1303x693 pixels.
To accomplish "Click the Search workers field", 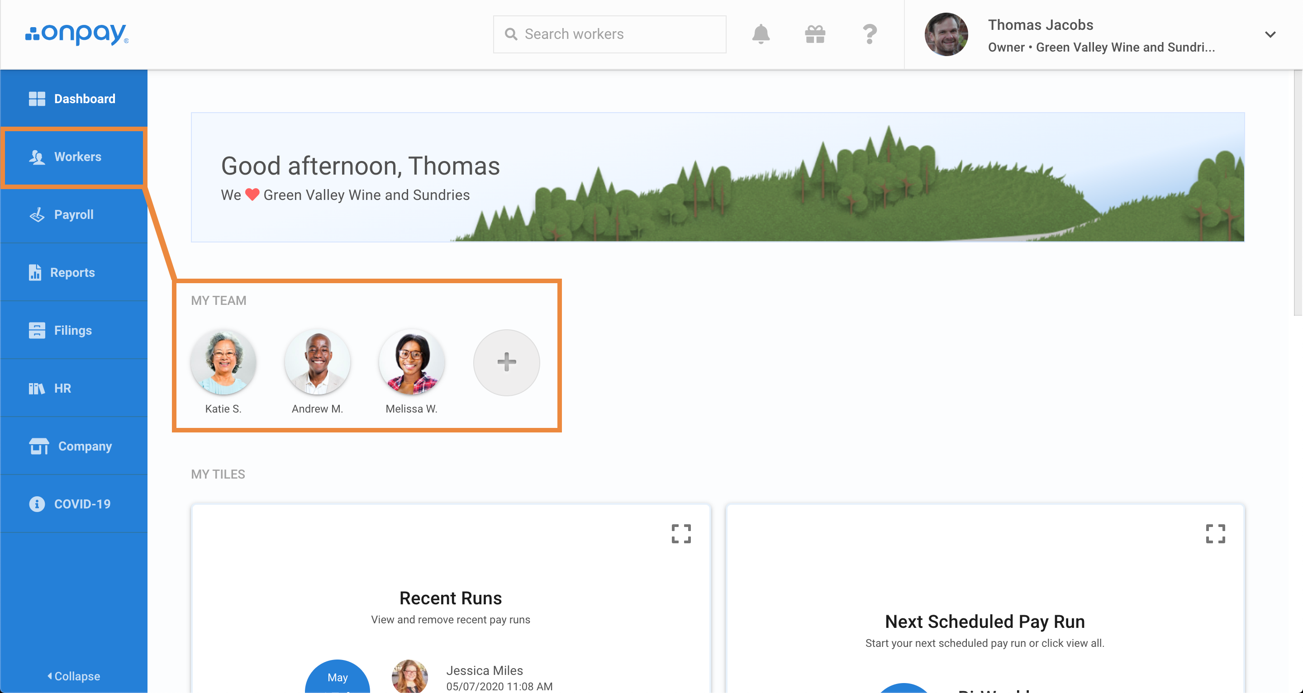I will pos(609,34).
